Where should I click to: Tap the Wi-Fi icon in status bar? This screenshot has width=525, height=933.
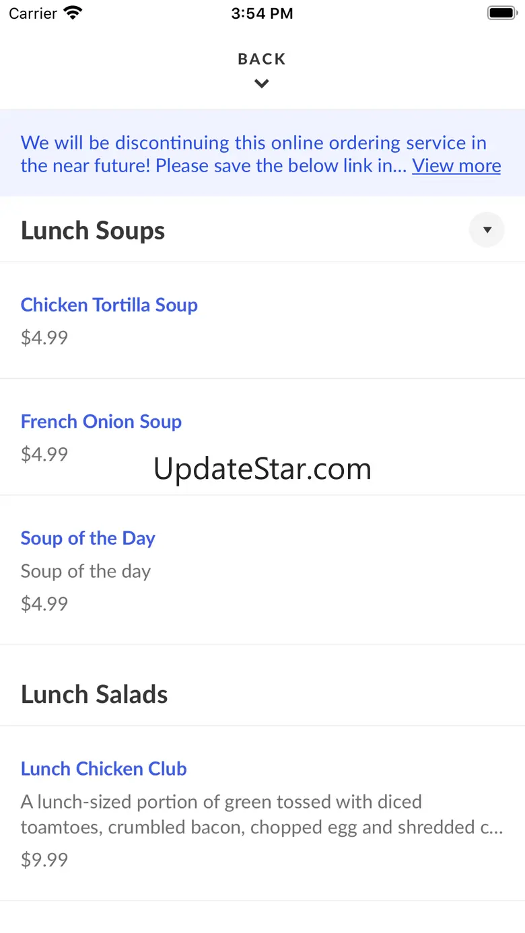click(73, 13)
